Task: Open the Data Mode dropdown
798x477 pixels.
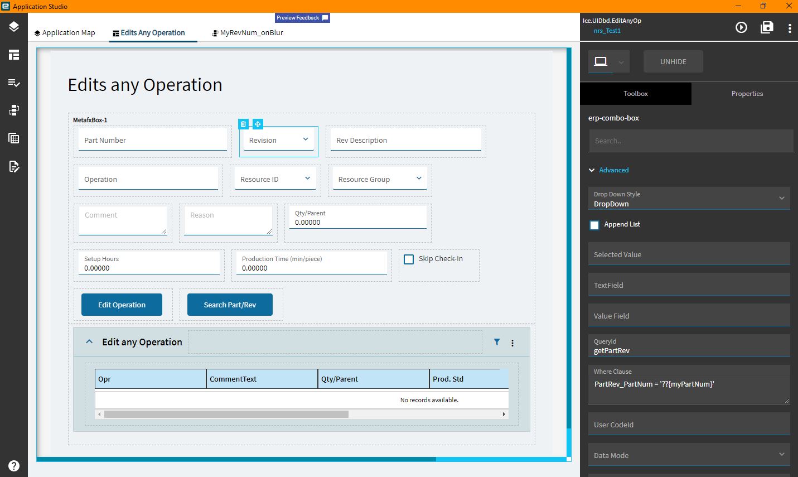Action: point(689,455)
